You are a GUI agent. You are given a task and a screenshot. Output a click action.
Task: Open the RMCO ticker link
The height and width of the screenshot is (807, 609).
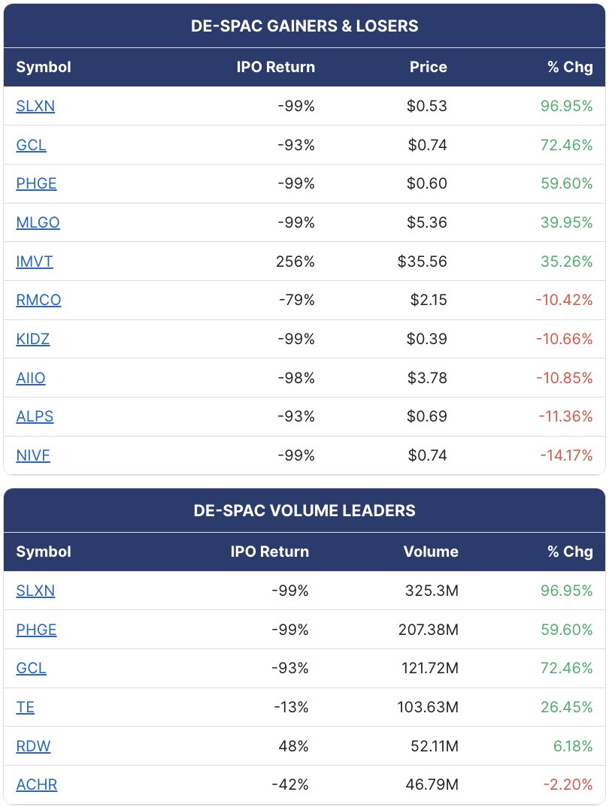pos(38,300)
